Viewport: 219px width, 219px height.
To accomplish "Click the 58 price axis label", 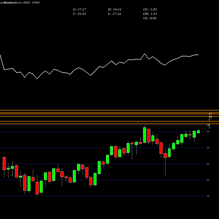I will point(208,131).
